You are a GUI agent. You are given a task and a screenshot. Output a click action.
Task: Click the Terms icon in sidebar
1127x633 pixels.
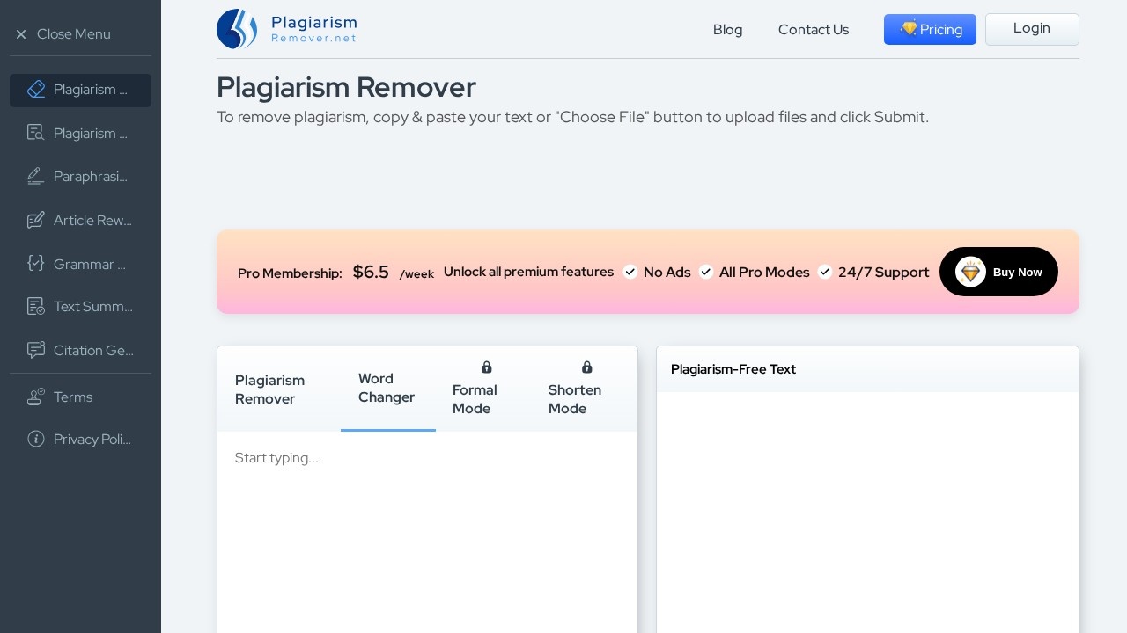click(36, 397)
